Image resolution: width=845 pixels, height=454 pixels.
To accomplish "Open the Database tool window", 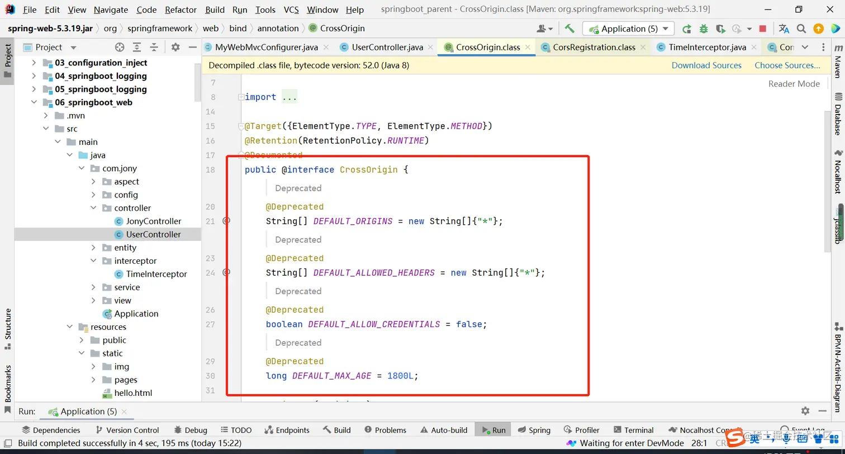I will pos(837,114).
